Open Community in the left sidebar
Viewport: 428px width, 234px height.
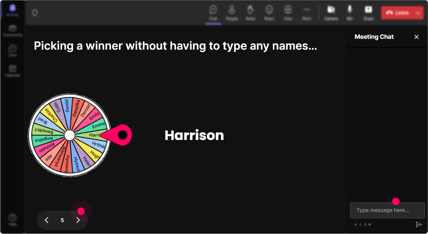[13, 31]
